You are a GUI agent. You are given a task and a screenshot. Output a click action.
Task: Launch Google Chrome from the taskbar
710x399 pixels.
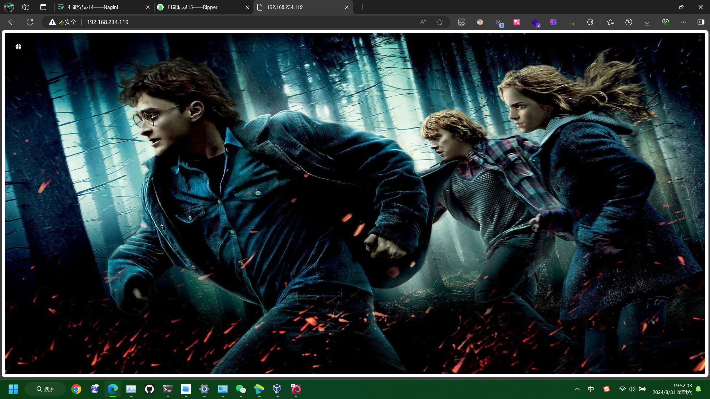[76, 389]
